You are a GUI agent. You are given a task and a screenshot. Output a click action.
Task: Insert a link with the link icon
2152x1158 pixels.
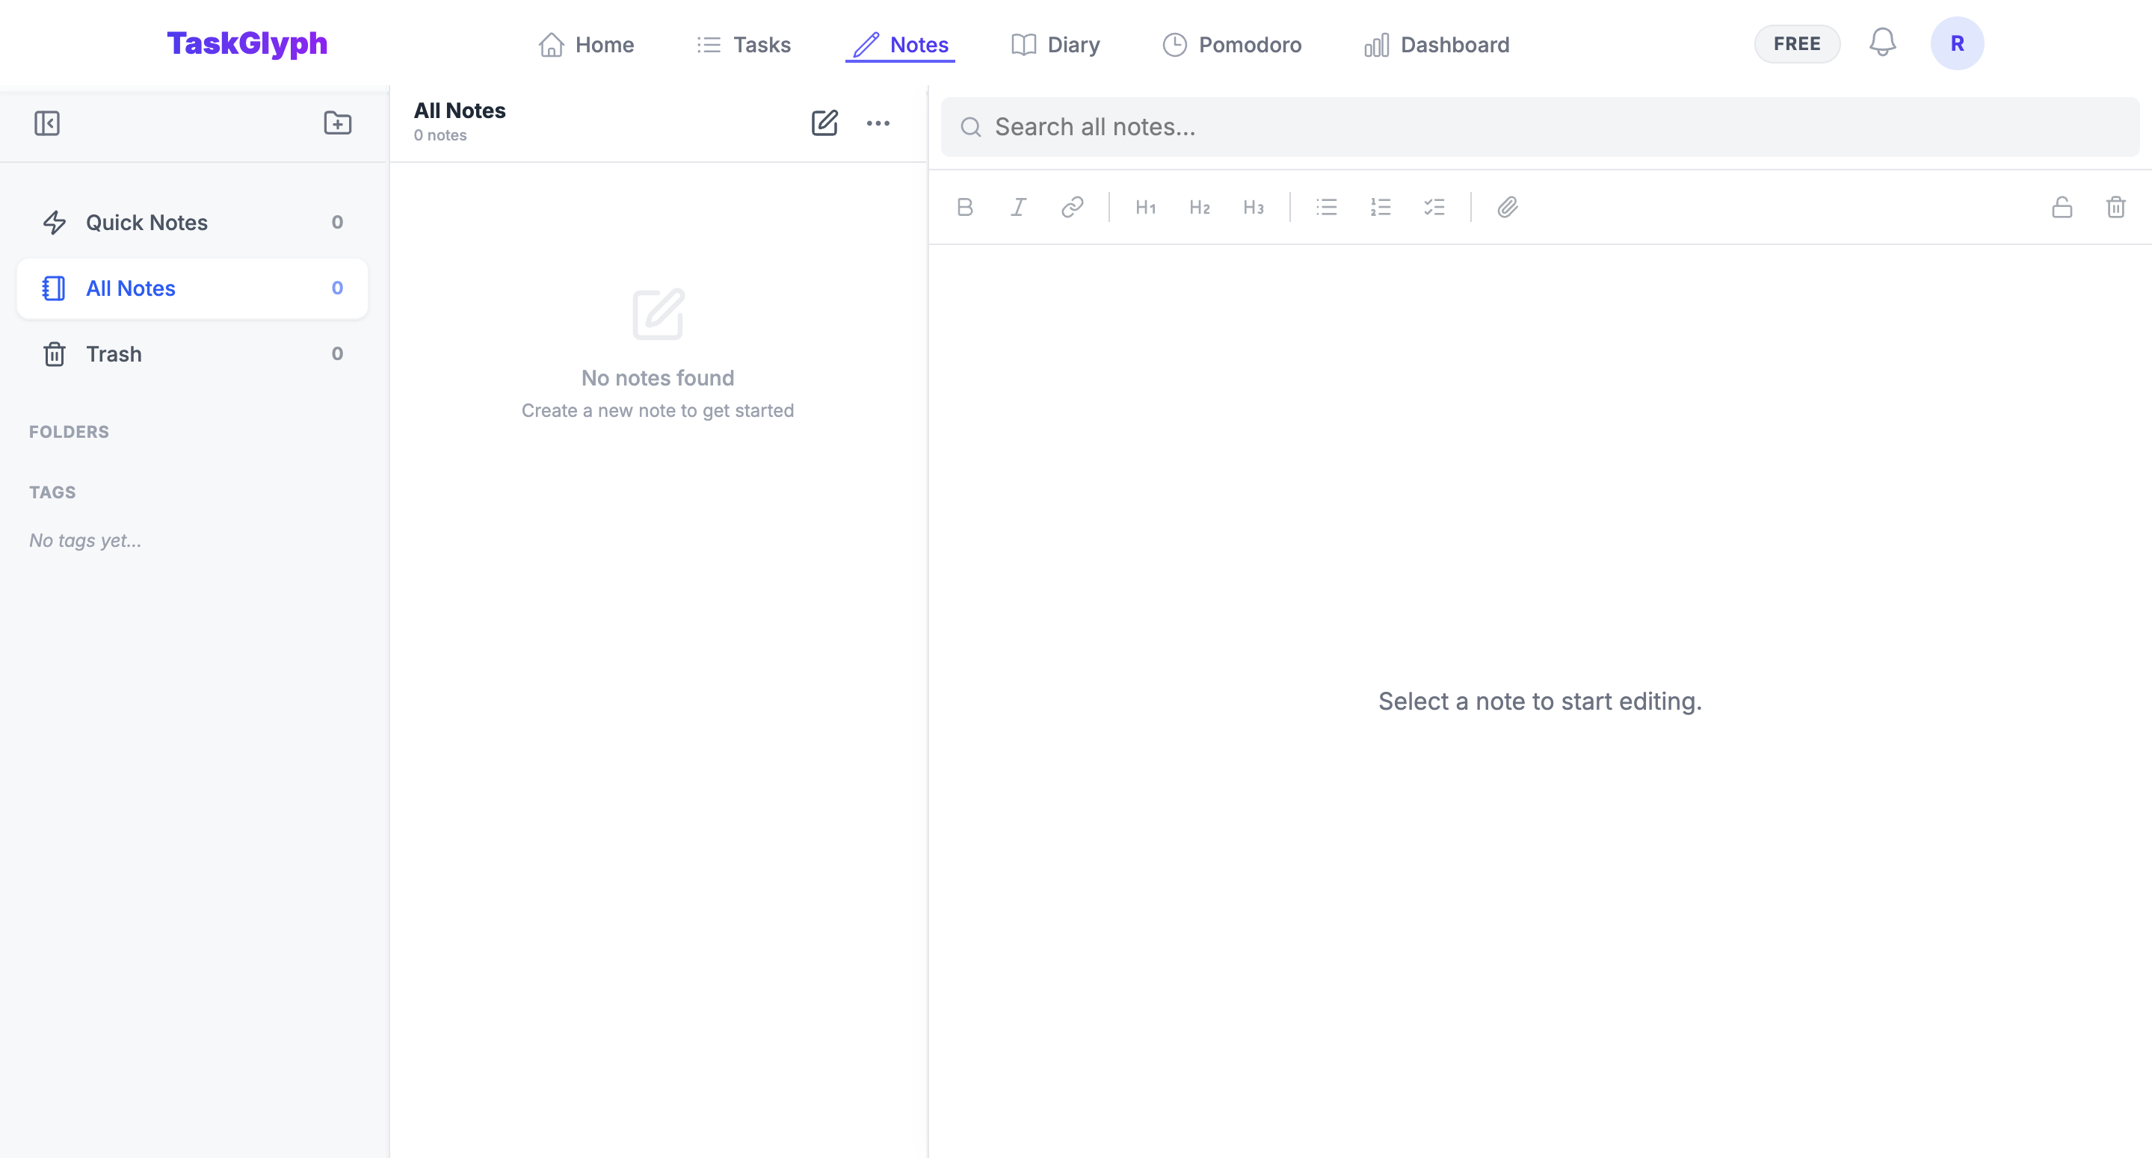pos(1072,207)
